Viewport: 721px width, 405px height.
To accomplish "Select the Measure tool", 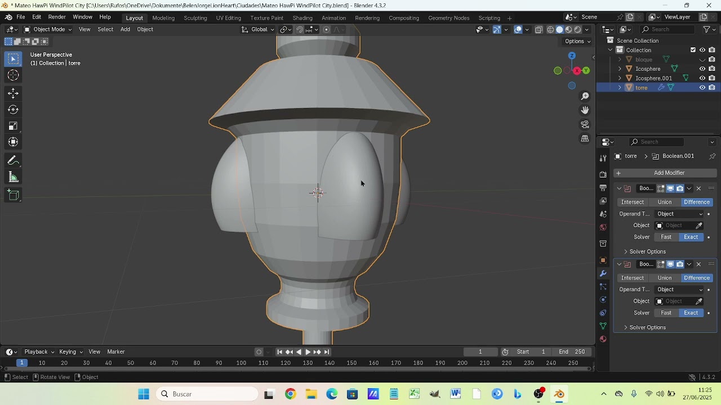I will tap(14, 178).
